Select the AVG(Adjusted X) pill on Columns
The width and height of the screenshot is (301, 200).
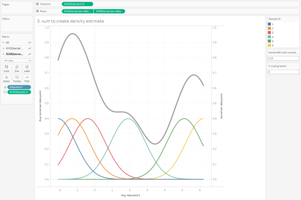pos(77,4)
